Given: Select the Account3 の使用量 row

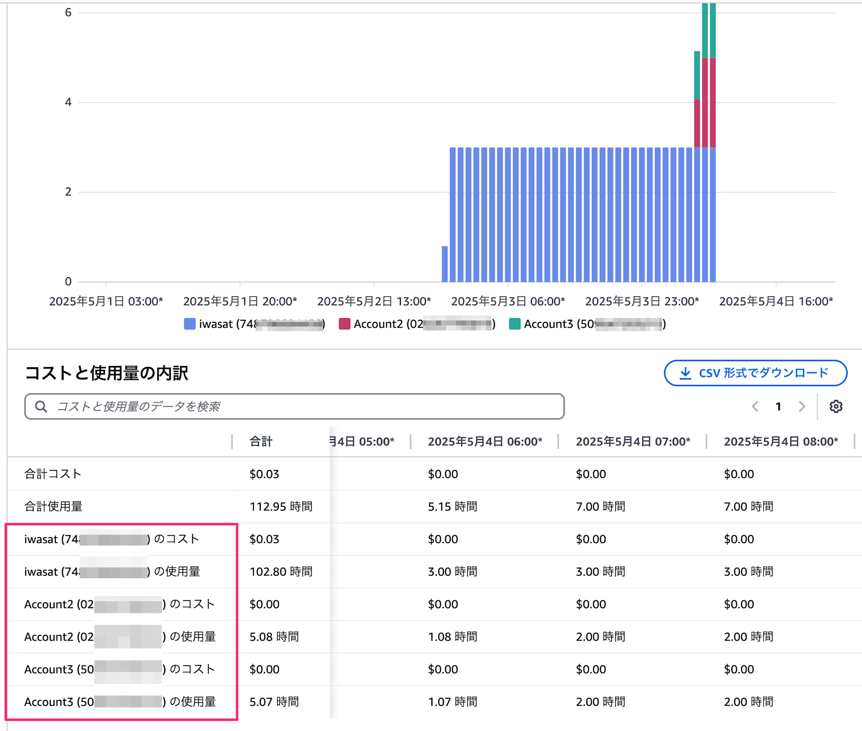Looking at the screenshot, I should (x=120, y=702).
